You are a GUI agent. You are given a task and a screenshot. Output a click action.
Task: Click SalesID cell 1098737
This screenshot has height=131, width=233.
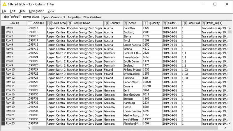click(37, 123)
